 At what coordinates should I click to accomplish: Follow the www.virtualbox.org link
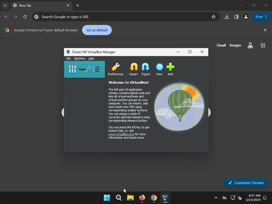pyautogui.click(x=121, y=134)
